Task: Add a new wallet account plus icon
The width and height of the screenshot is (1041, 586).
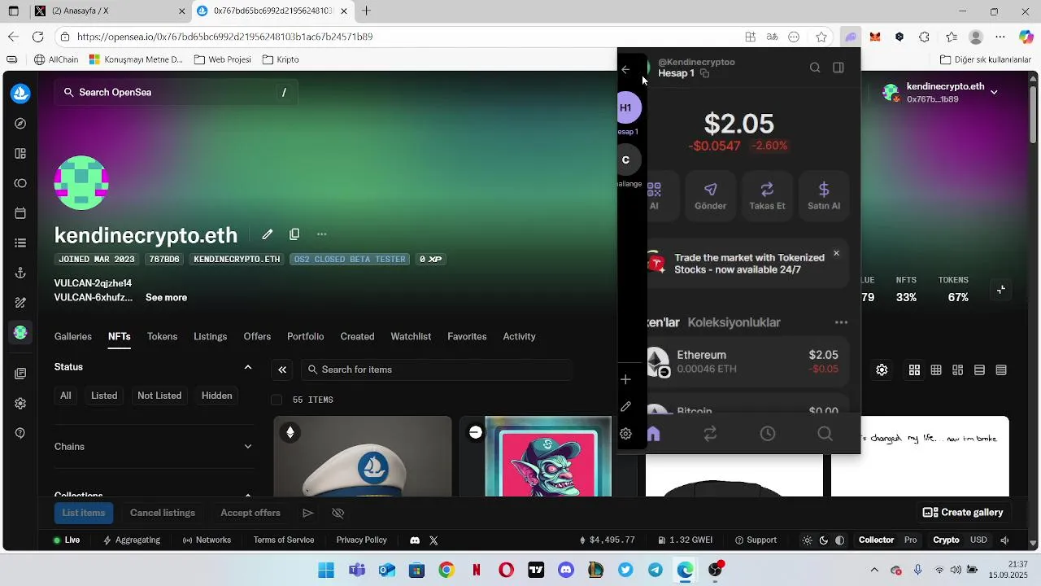Action: (625, 379)
